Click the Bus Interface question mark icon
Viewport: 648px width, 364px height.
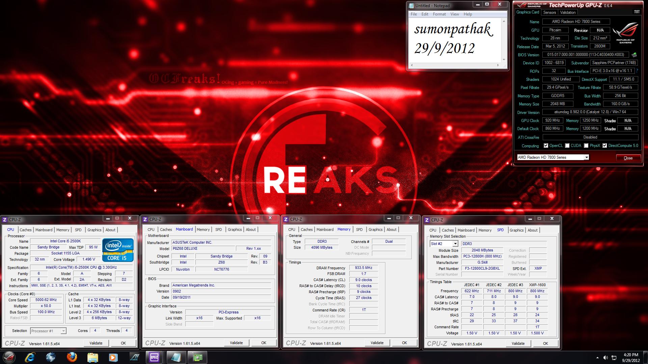click(637, 71)
